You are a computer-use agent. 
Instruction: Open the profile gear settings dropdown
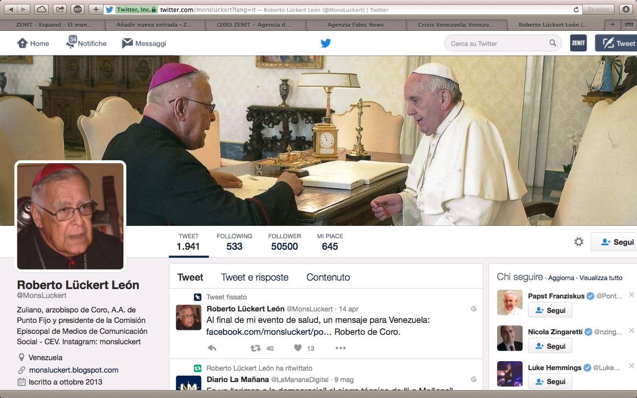tap(579, 242)
